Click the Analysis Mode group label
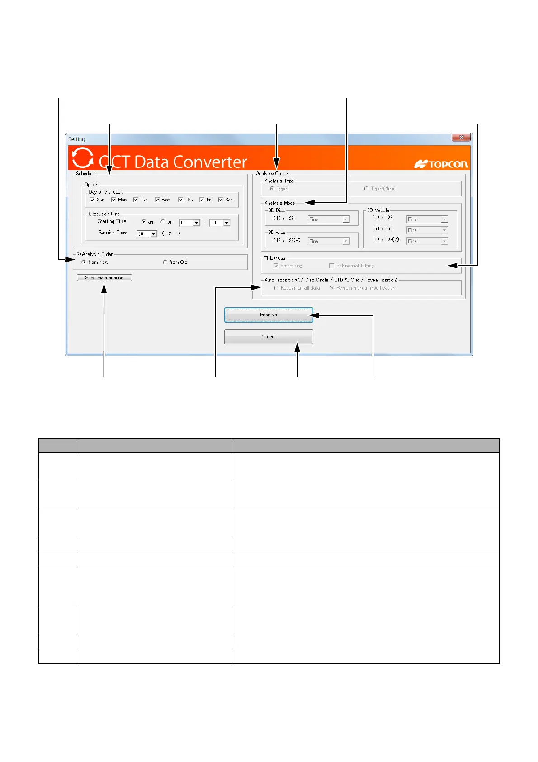This screenshot has height=762, width=538. (280, 203)
